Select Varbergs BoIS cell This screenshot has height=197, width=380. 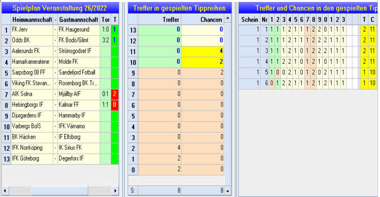32,126
